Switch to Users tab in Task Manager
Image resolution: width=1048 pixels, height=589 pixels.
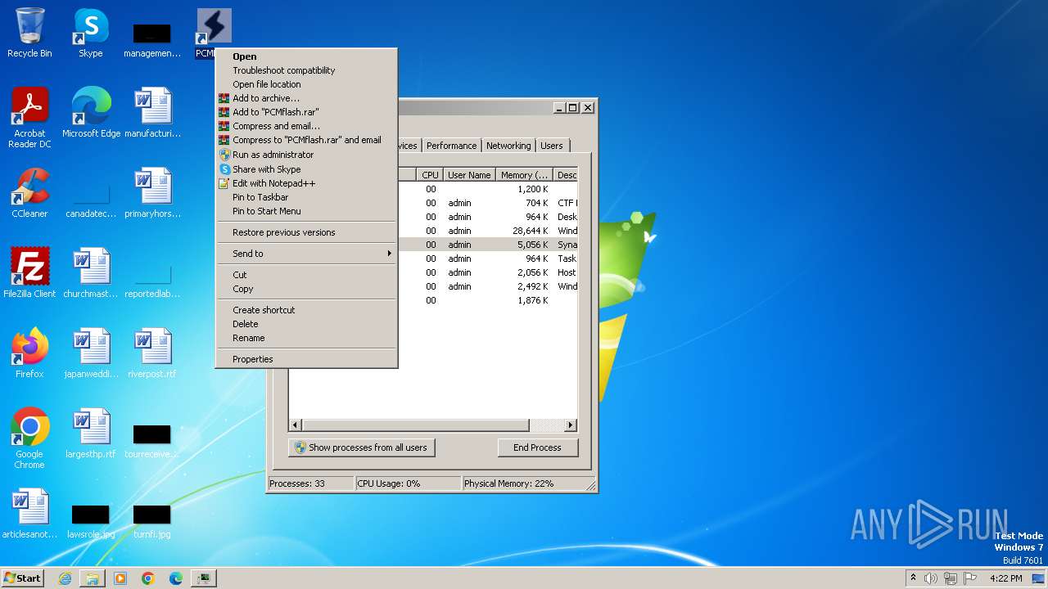552,146
